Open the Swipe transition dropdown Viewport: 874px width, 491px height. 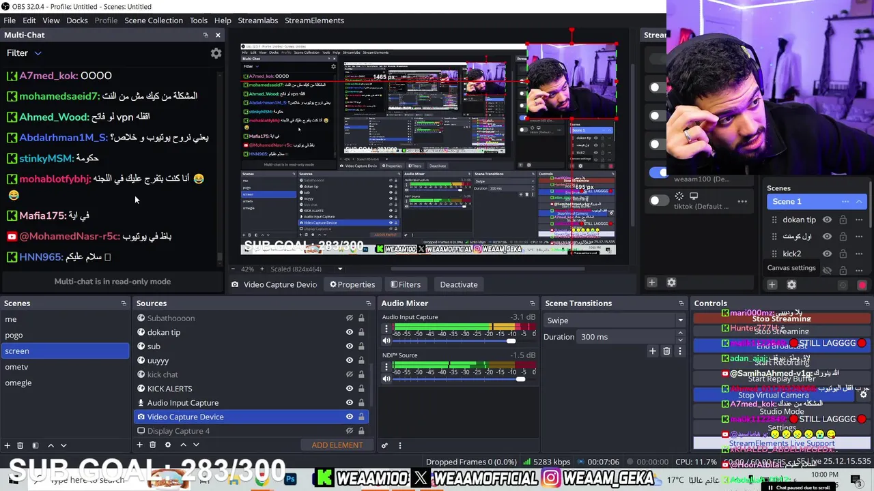tap(615, 321)
